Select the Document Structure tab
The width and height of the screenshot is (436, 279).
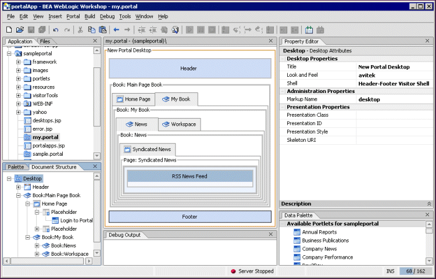pos(54,167)
